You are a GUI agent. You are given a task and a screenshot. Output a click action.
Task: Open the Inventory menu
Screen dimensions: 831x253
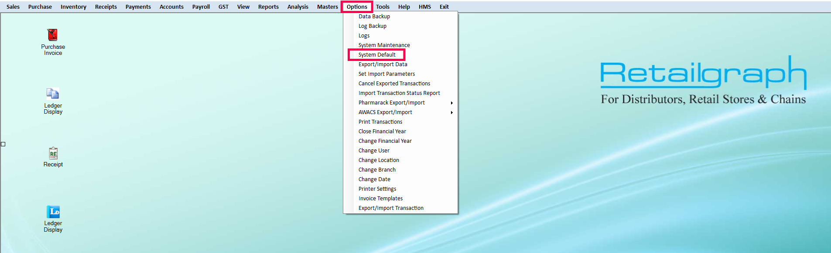(x=73, y=7)
